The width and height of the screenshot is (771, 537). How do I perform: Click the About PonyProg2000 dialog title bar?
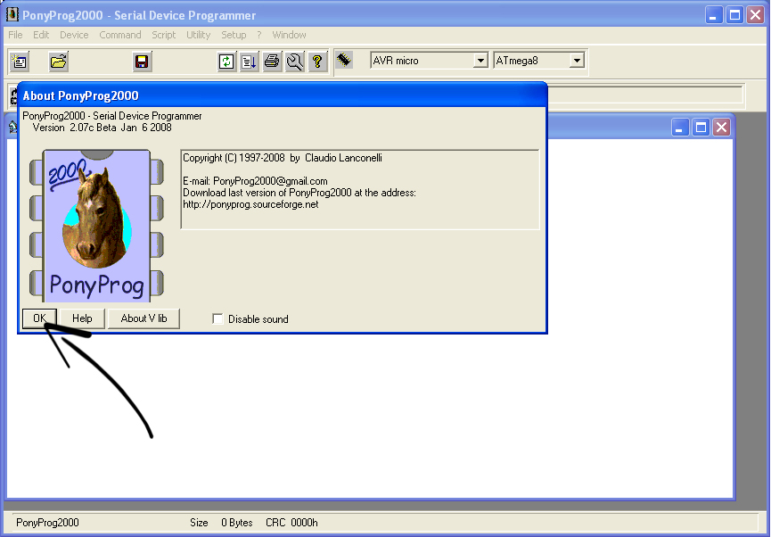tap(283, 95)
